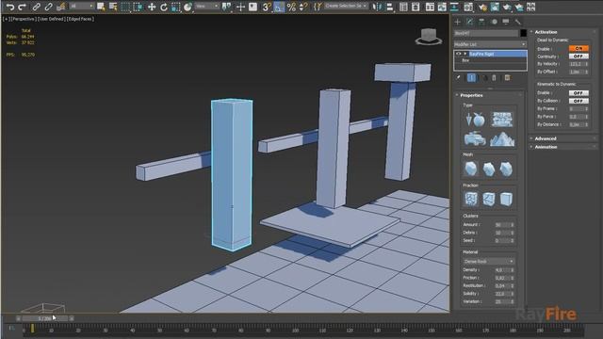Open the Select by Name list icon
The image size is (603, 339).
click(x=113, y=7)
